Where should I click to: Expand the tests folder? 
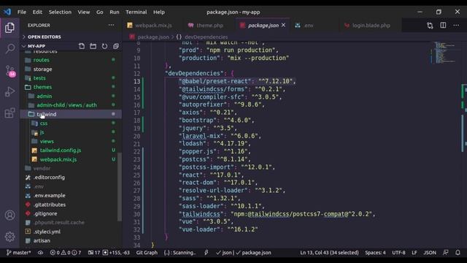point(71,78)
